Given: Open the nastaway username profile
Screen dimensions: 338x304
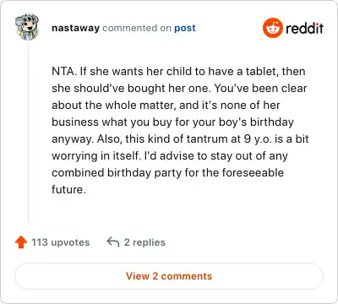Looking at the screenshot, I should click(x=75, y=28).
